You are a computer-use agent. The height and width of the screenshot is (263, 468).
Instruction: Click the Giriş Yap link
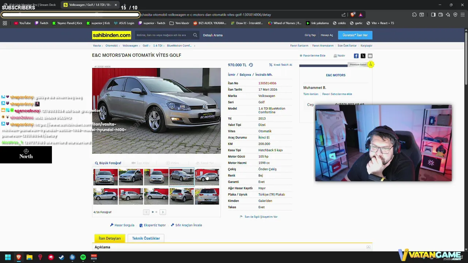click(x=310, y=35)
